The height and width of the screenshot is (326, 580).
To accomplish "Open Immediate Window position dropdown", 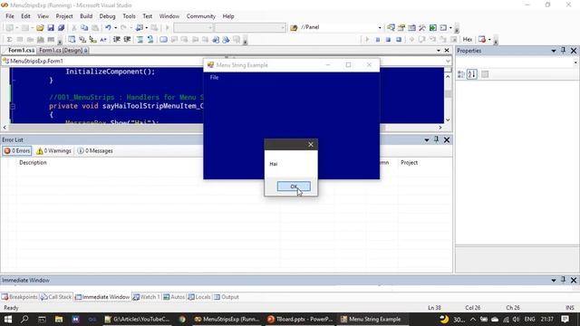I will click(x=554, y=281).
